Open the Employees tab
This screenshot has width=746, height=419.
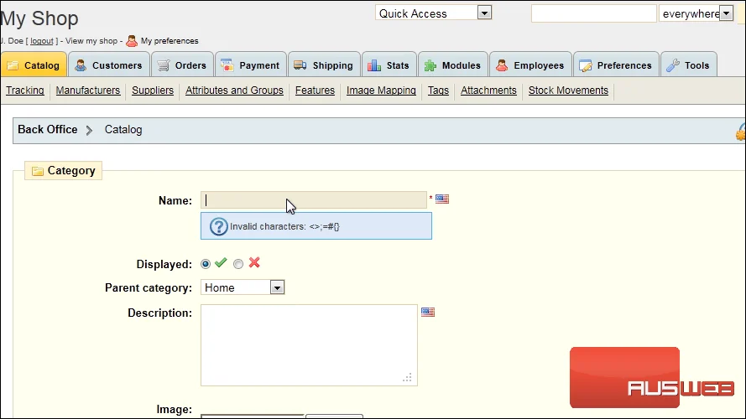coord(530,65)
